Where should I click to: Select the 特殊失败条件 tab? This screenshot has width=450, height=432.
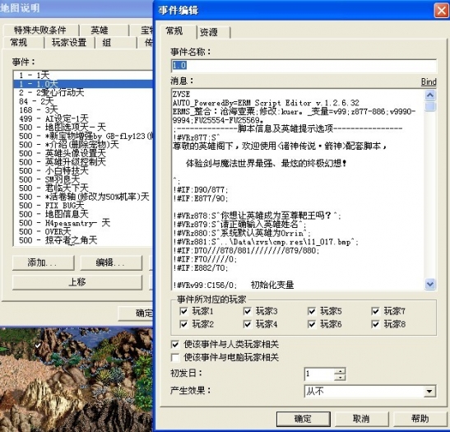point(39,30)
